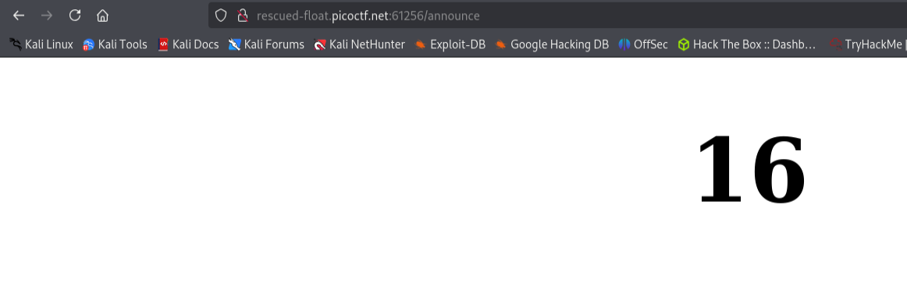Show tracking protection shield info
Screen dimensions: 907x293
coord(220,16)
